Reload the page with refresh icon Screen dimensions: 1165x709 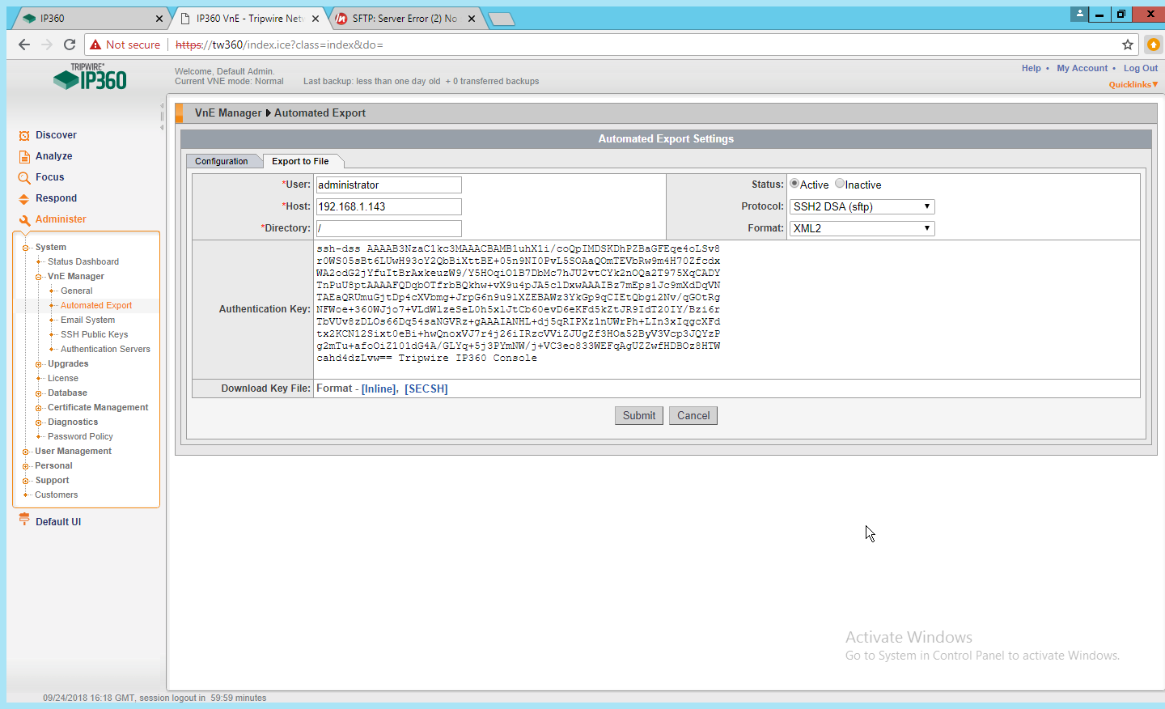pyautogui.click(x=70, y=45)
